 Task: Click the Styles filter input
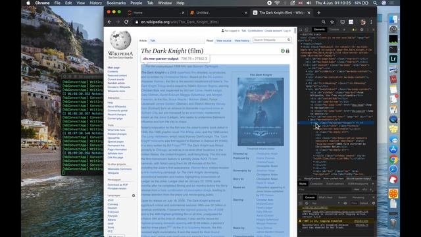coord(325,190)
